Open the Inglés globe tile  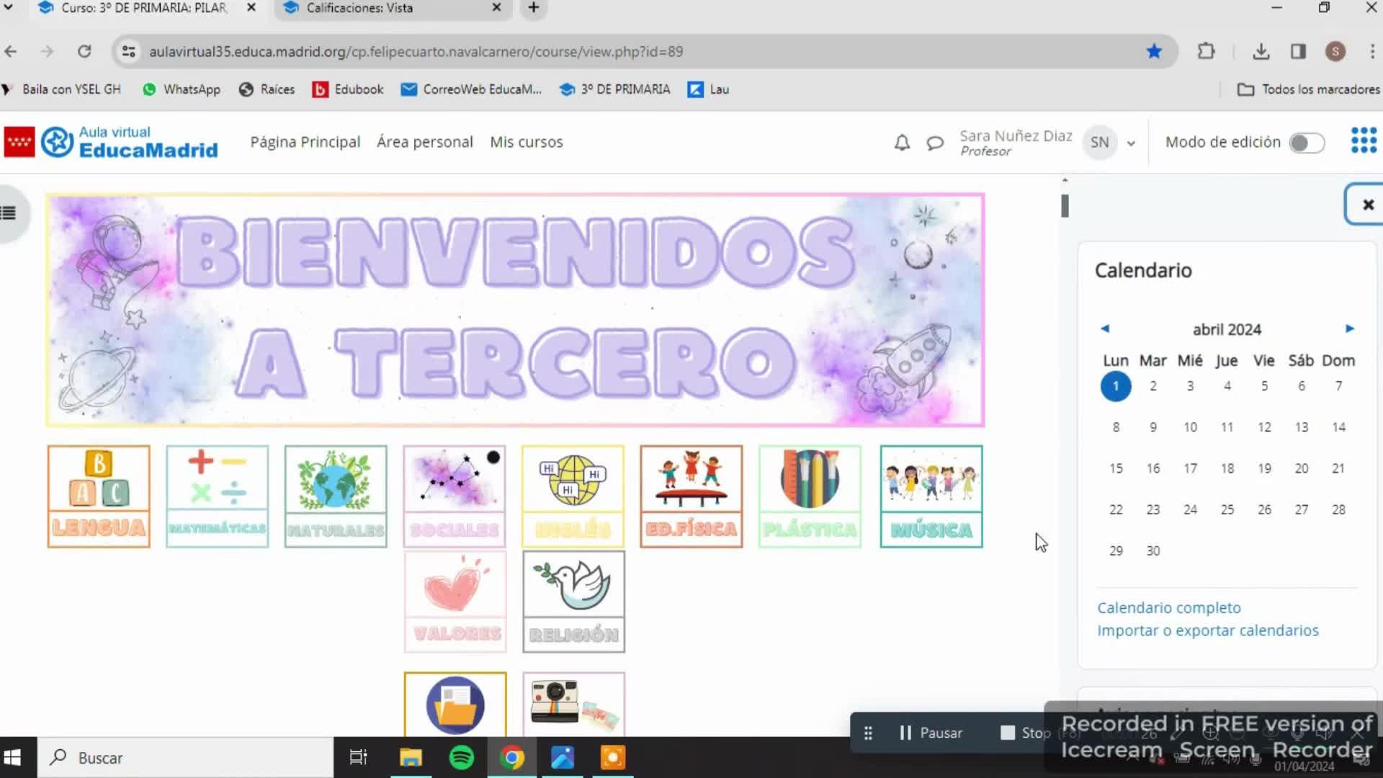click(x=573, y=496)
